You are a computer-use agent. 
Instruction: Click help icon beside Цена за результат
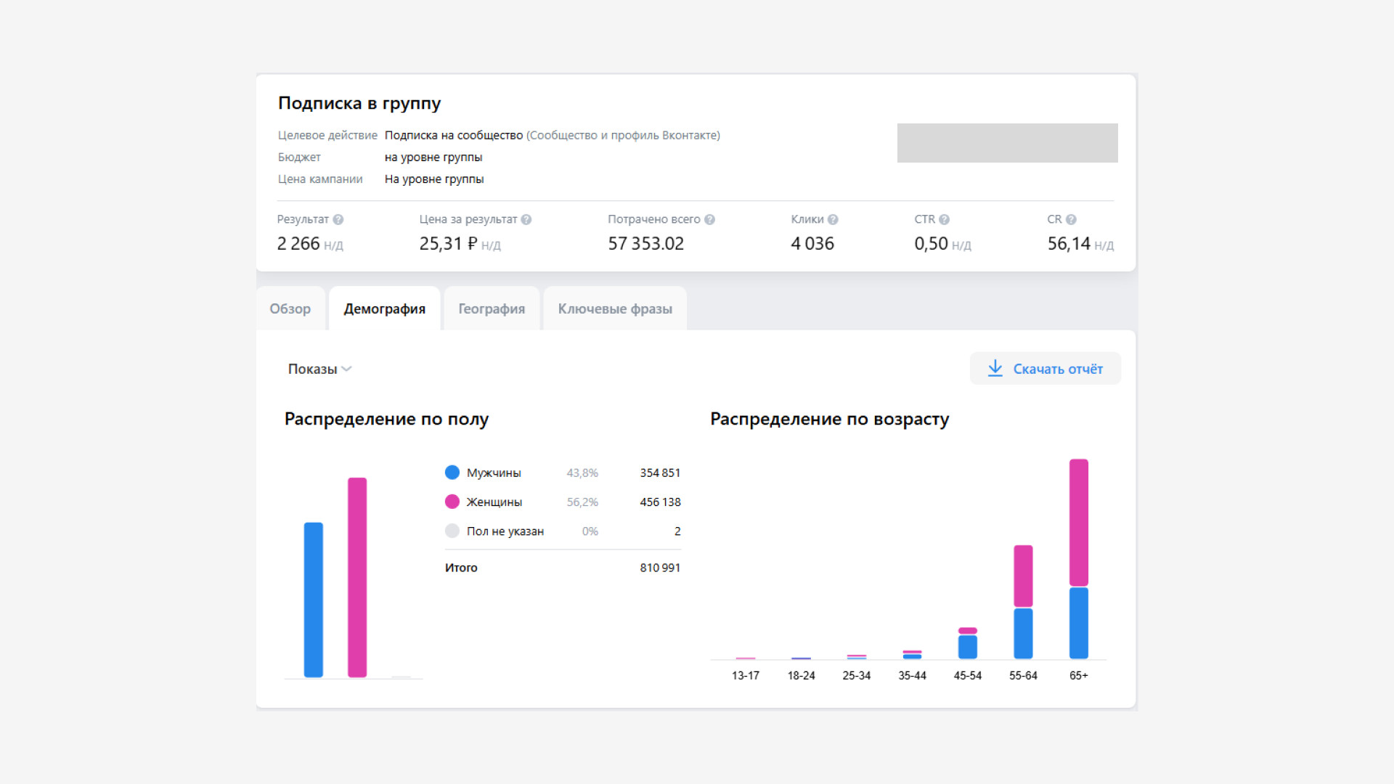(x=526, y=219)
